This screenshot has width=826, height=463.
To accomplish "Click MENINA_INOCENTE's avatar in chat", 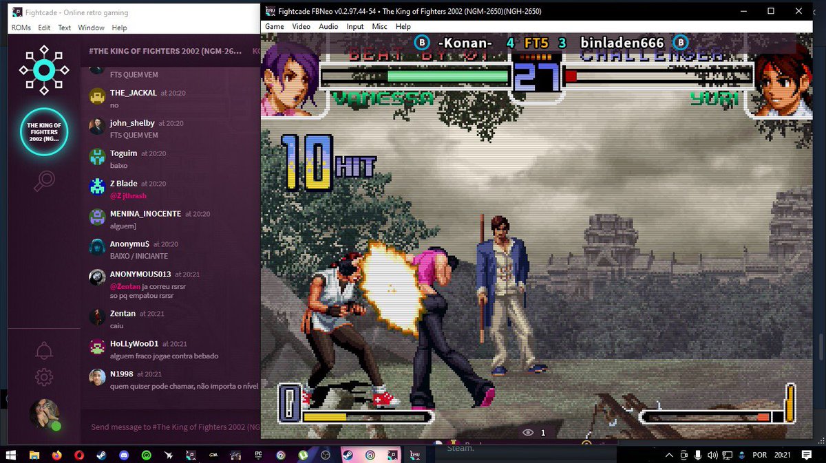I will [97, 217].
